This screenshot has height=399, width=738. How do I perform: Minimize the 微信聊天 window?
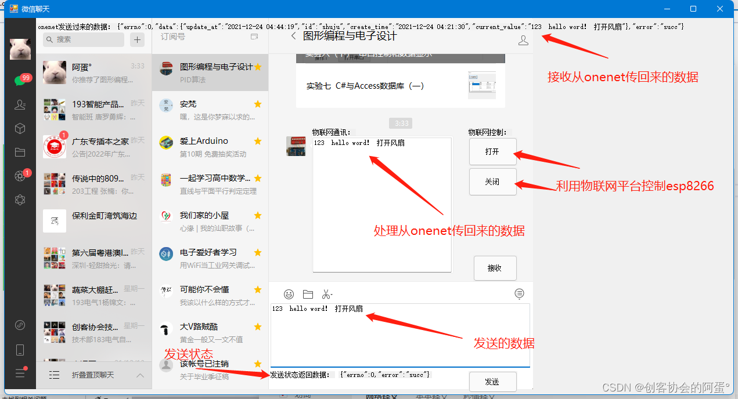coord(667,9)
